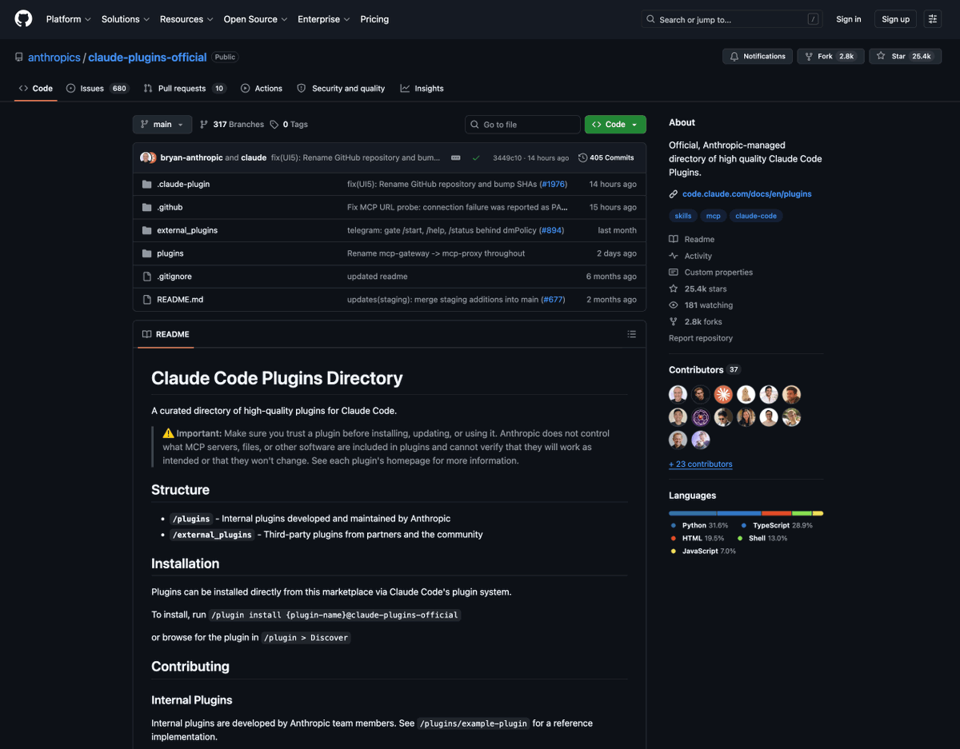960x749 pixels.
Task: Open claude-plugins-official repository link
Action: tap(147, 58)
